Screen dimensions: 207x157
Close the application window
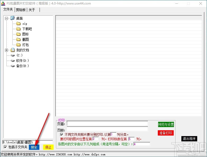(201, 3)
